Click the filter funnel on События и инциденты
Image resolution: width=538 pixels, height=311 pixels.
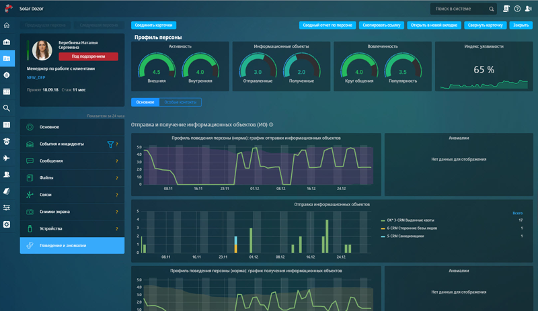[x=110, y=144]
